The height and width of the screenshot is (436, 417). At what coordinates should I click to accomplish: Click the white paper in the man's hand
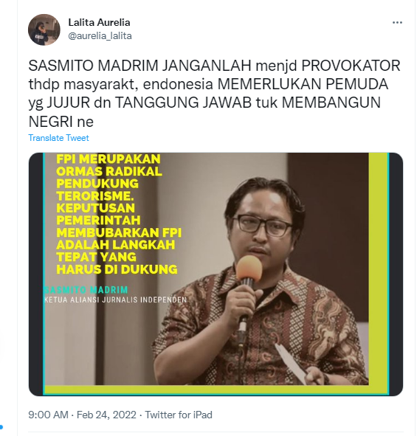pyautogui.click(x=290, y=362)
